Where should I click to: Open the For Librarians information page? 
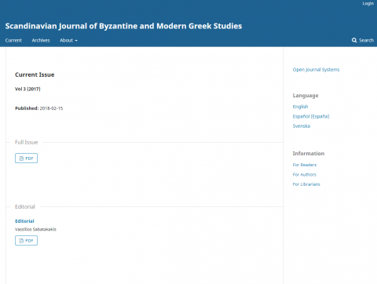click(x=306, y=184)
